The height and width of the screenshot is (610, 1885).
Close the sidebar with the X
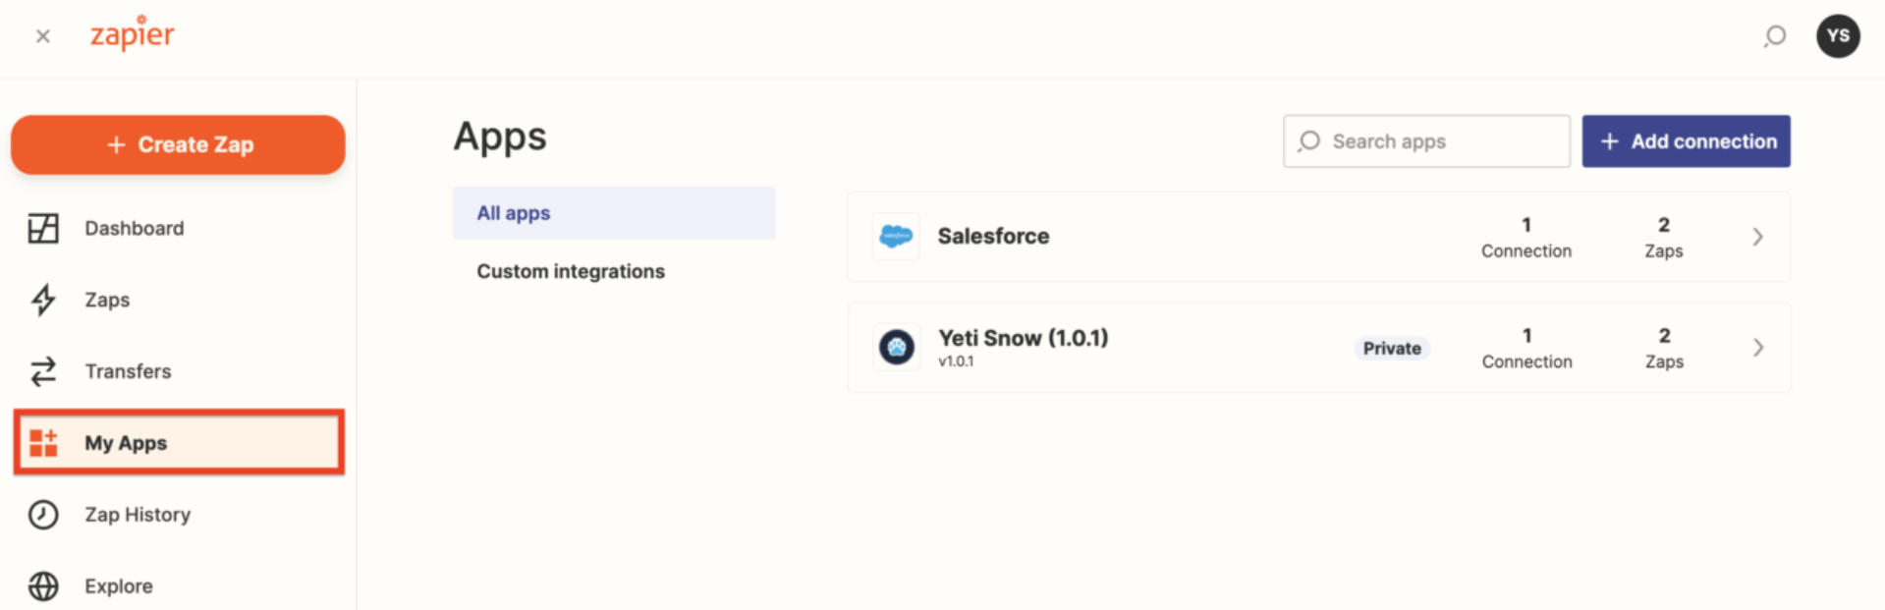pos(42,36)
